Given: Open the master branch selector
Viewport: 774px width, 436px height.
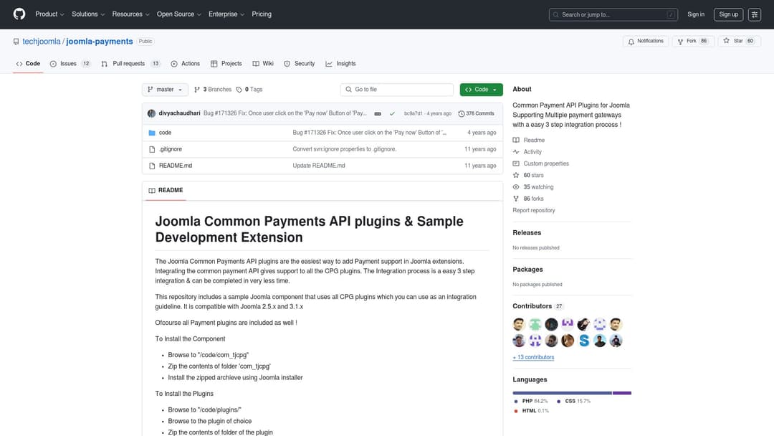Looking at the screenshot, I should point(165,90).
